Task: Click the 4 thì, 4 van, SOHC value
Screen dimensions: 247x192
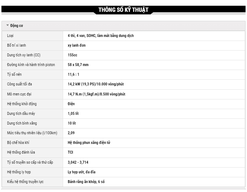Action: [101, 36]
